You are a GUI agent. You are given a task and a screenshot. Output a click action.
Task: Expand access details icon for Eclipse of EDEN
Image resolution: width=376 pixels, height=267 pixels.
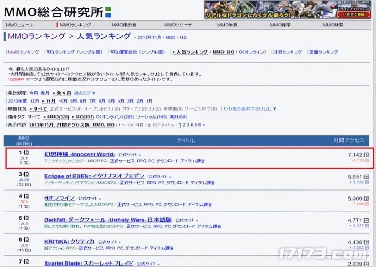point(366,177)
